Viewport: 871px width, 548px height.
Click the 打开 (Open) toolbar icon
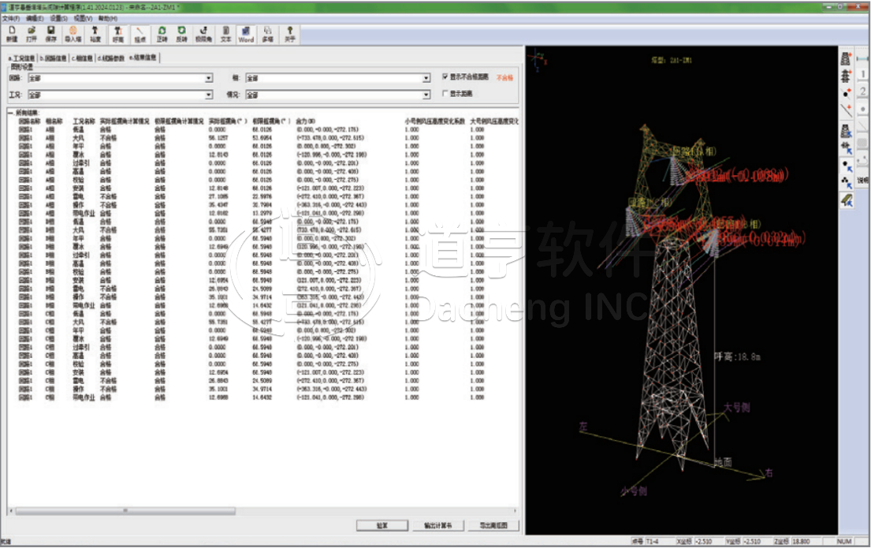pyautogui.click(x=32, y=33)
